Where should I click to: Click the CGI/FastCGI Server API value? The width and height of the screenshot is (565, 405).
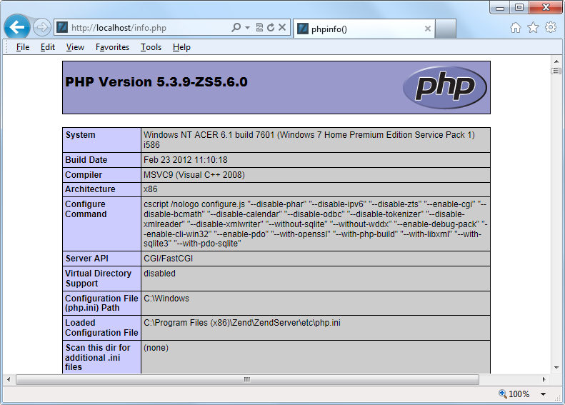(x=168, y=259)
